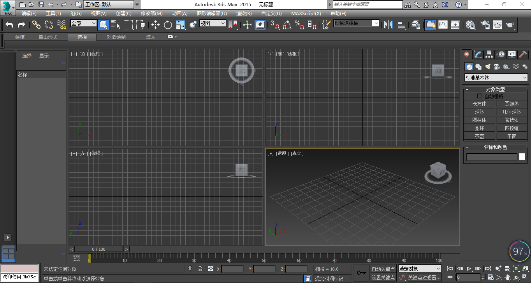Select the Move transform tool
The width and height of the screenshot is (531, 283).
click(155, 25)
